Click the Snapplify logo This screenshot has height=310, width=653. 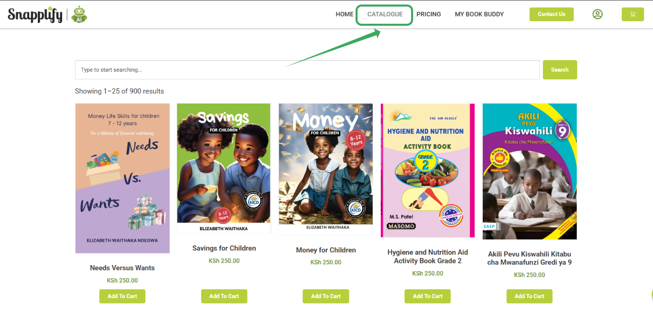35,15
